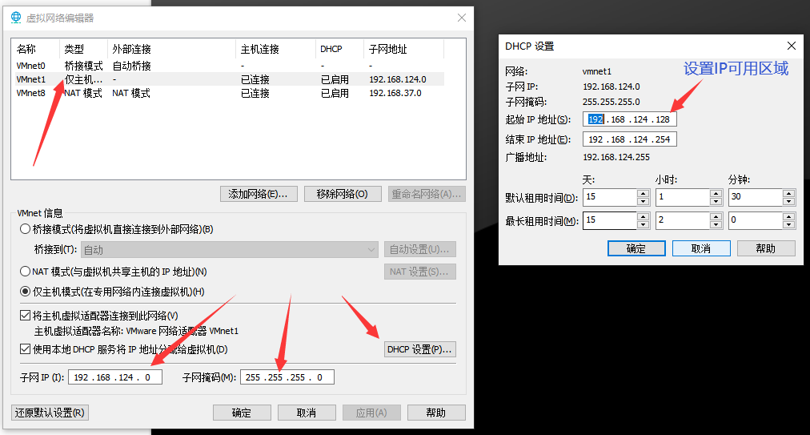810x435 pixels.
Task: Toggle 将主机虚拟适配器连接到此网络 checkbox
Action: pyautogui.click(x=25, y=315)
